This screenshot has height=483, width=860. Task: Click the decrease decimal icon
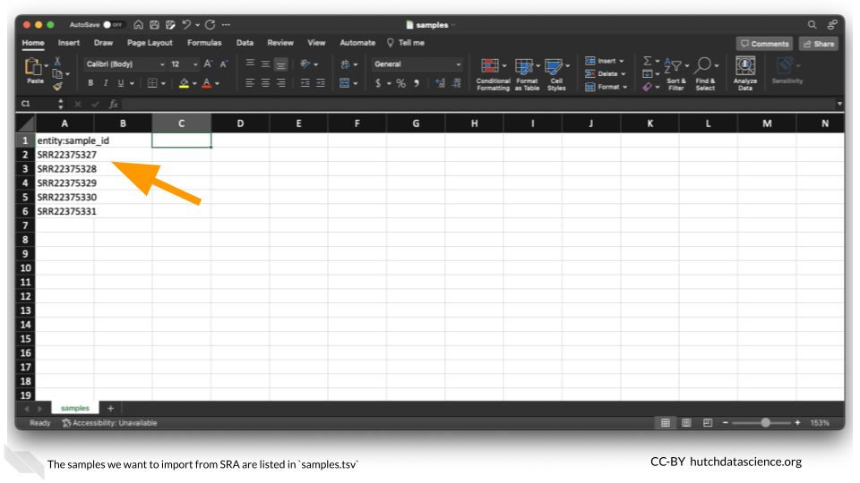[456, 83]
